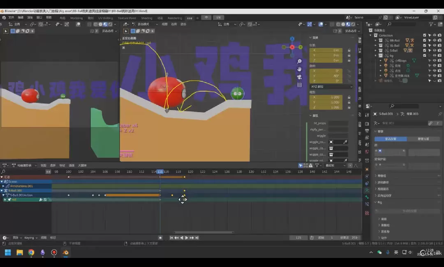Collapse the Collection row in outliner
The width and height of the screenshot is (444, 267).
pos(371,35)
